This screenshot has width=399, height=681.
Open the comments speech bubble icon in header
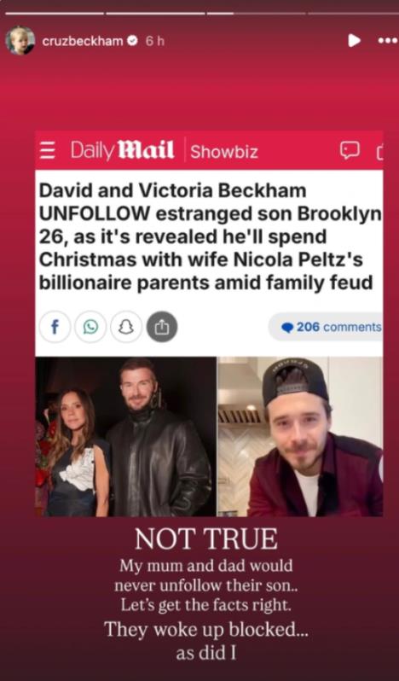pos(350,150)
